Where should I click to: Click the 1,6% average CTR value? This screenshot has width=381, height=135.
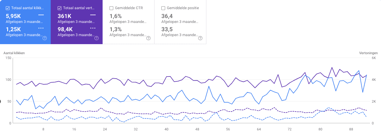pyautogui.click(x=116, y=16)
